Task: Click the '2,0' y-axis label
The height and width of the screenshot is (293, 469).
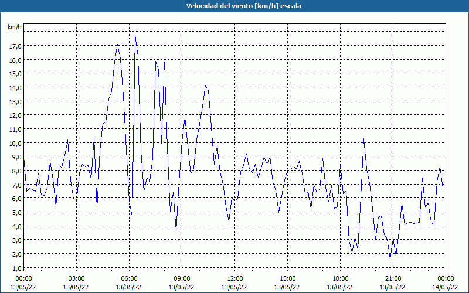Action: click(x=17, y=254)
